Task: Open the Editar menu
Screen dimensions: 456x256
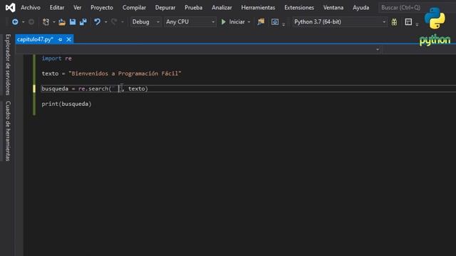Action: tap(57, 8)
